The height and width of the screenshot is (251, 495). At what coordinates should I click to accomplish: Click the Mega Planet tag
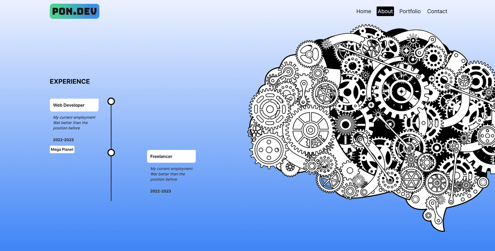tap(62, 149)
